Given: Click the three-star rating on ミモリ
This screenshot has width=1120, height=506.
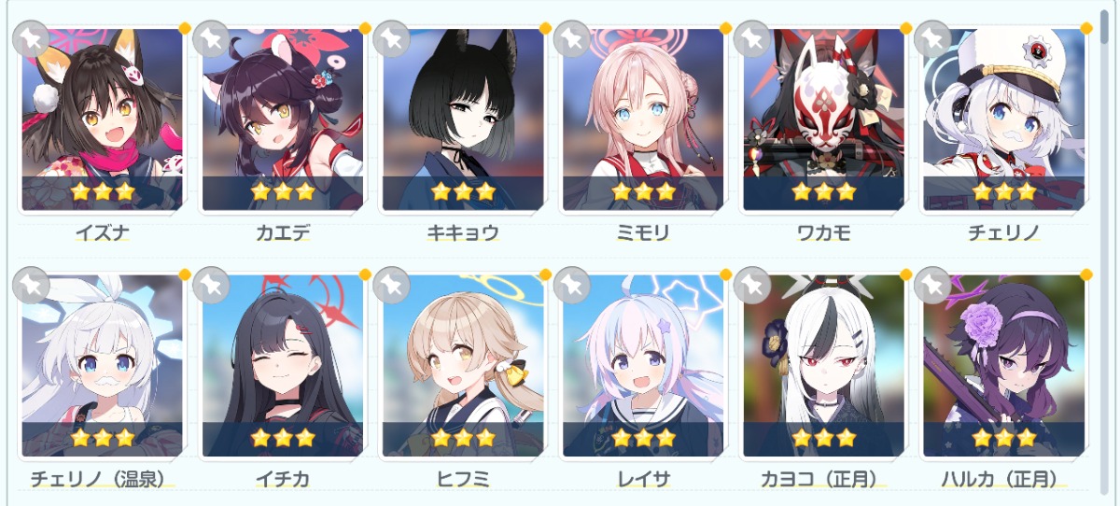Looking at the screenshot, I should [643, 192].
